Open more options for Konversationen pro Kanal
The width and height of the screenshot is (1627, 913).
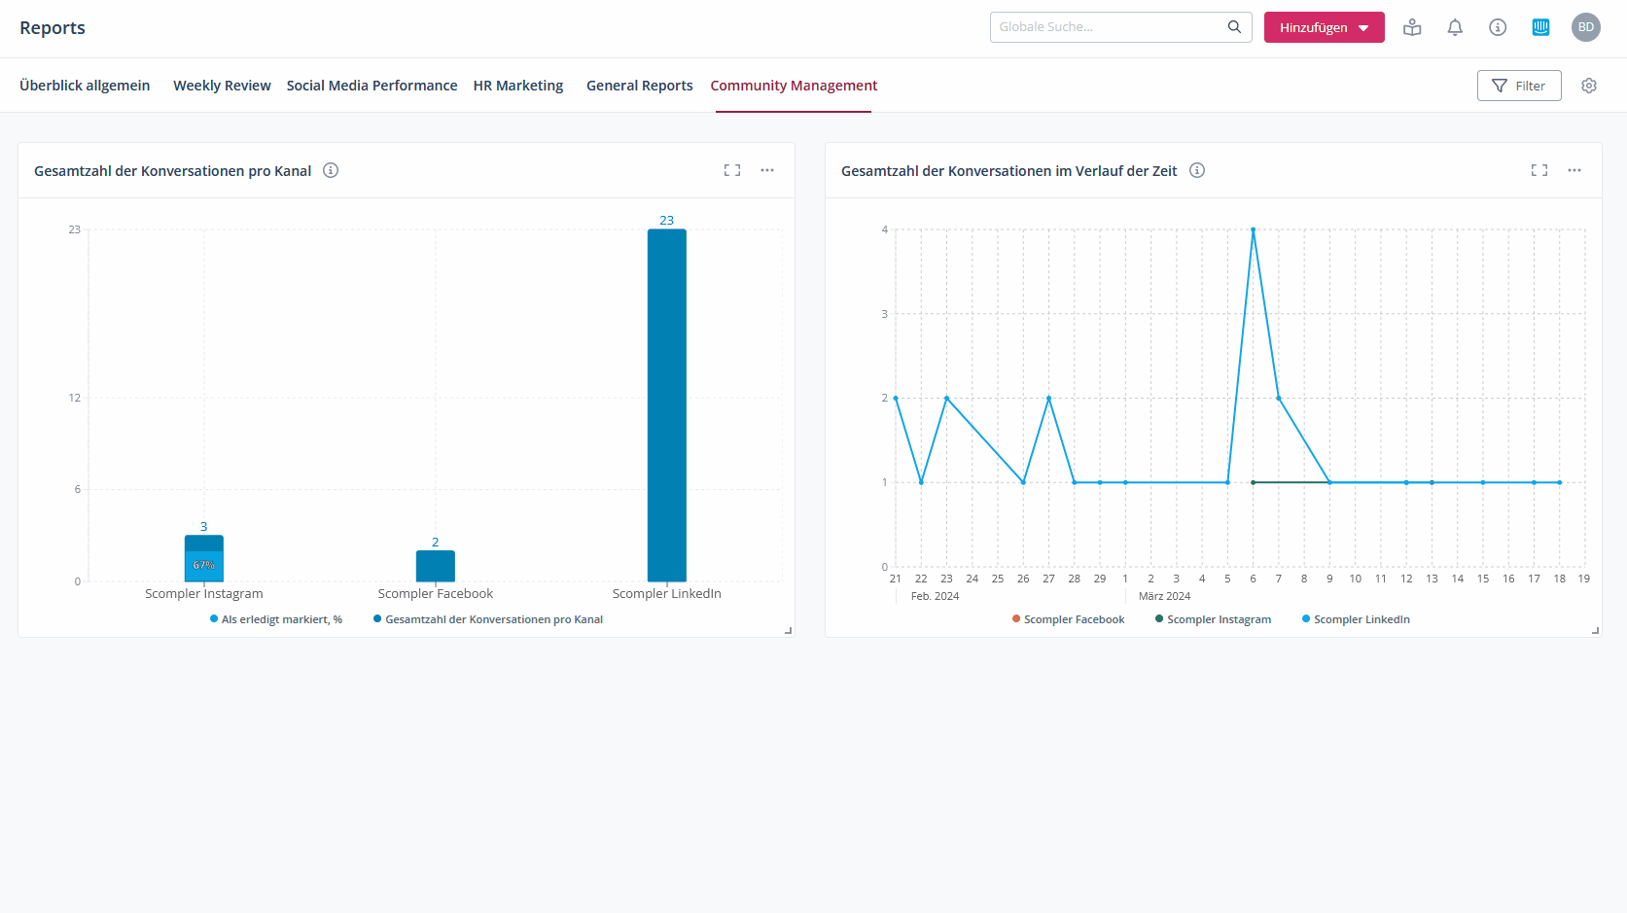click(x=767, y=170)
